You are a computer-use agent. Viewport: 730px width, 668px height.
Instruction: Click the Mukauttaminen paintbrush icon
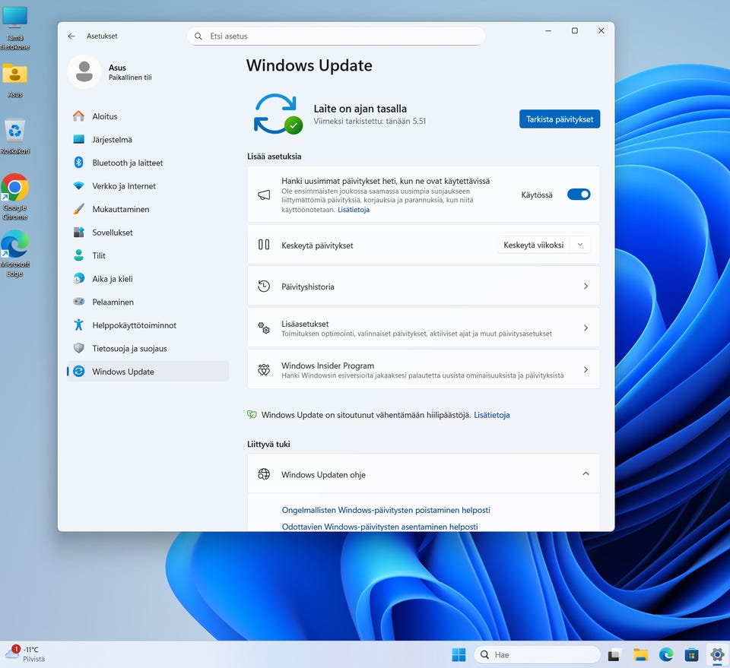pyautogui.click(x=78, y=209)
